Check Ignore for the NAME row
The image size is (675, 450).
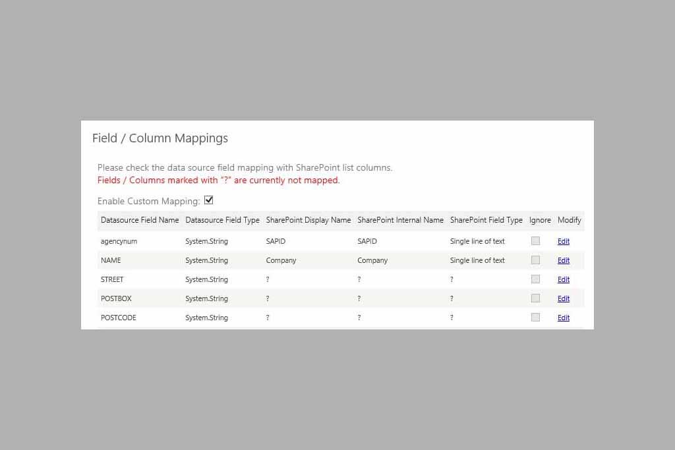coord(535,260)
